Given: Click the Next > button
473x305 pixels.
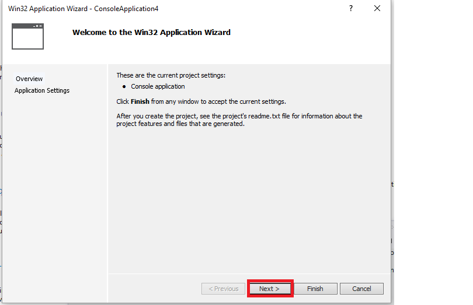Looking at the screenshot, I should pyautogui.click(x=269, y=289).
